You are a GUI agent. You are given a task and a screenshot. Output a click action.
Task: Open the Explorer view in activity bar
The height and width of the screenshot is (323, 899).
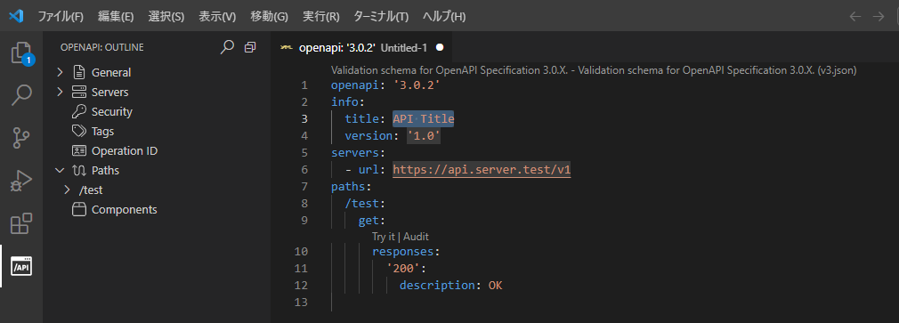click(21, 53)
